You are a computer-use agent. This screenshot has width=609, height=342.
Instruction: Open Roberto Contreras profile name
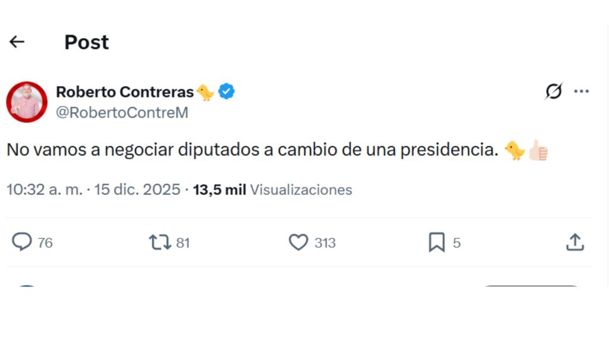click(125, 91)
